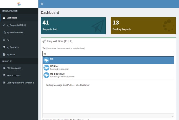Go to My Sends (PUSH)
Viewport: 179px width, 120px height.
[x=17, y=32]
